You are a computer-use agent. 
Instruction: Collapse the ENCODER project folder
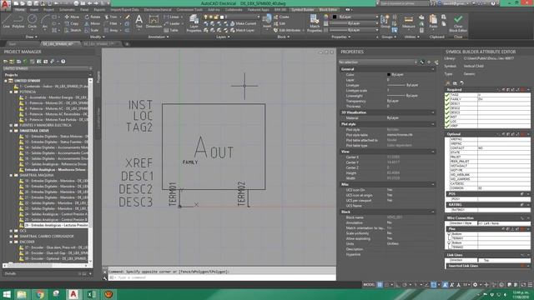click(11, 242)
